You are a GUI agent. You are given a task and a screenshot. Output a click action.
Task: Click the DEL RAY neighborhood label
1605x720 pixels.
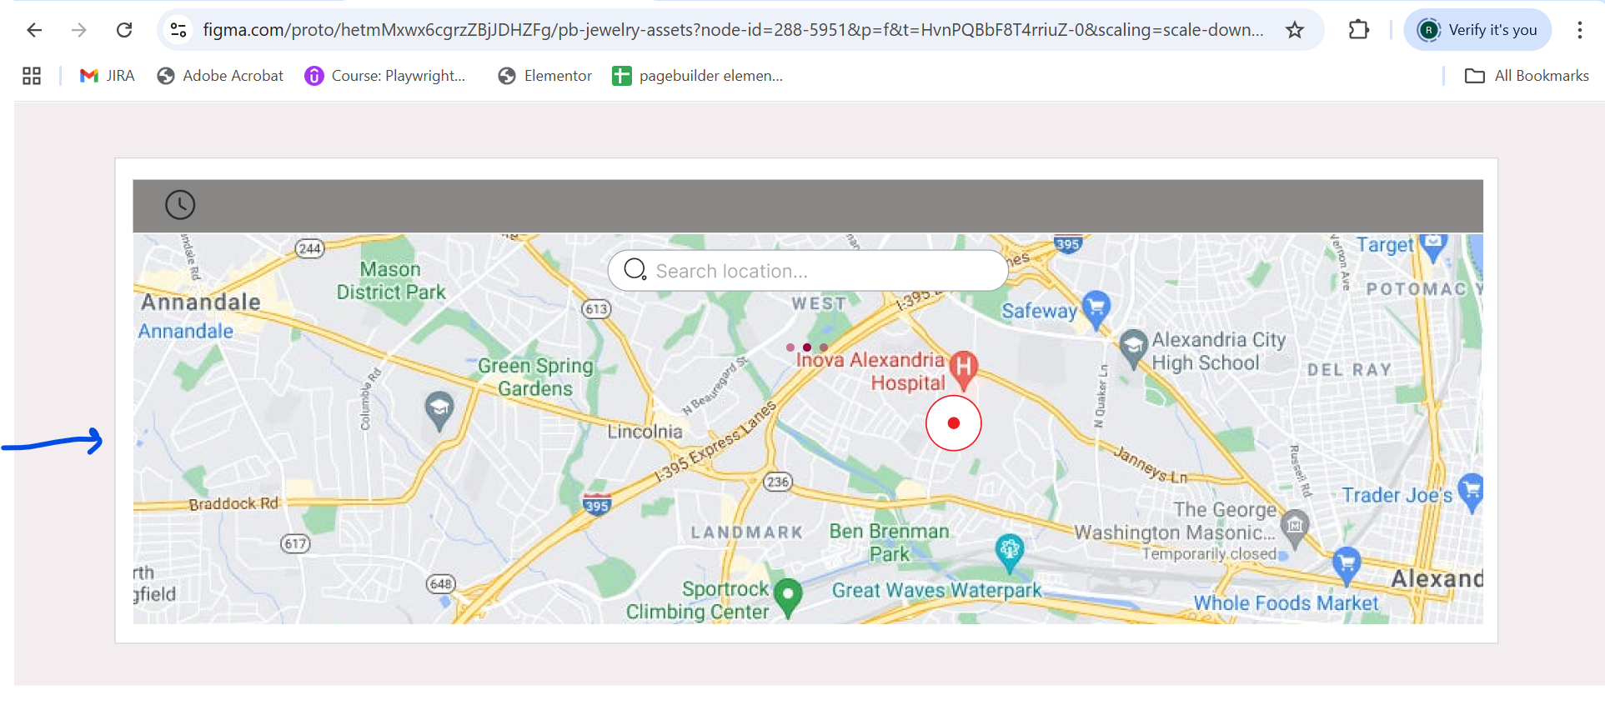(1349, 370)
